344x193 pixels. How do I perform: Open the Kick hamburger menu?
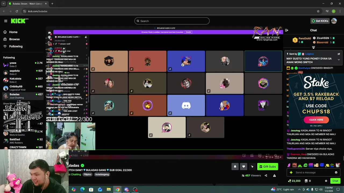pyautogui.click(x=6, y=21)
